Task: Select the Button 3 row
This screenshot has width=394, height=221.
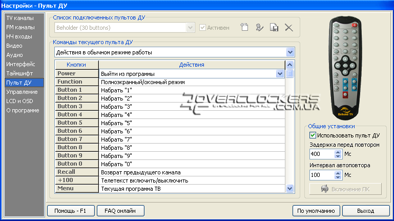Action: (x=77, y=106)
